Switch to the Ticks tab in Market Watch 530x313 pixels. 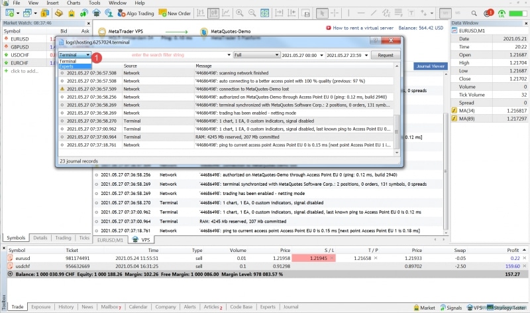(84, 238)
